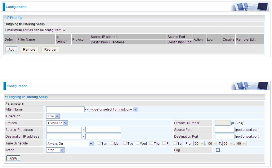
Task: Click the Disable column header
Action: 228,39
